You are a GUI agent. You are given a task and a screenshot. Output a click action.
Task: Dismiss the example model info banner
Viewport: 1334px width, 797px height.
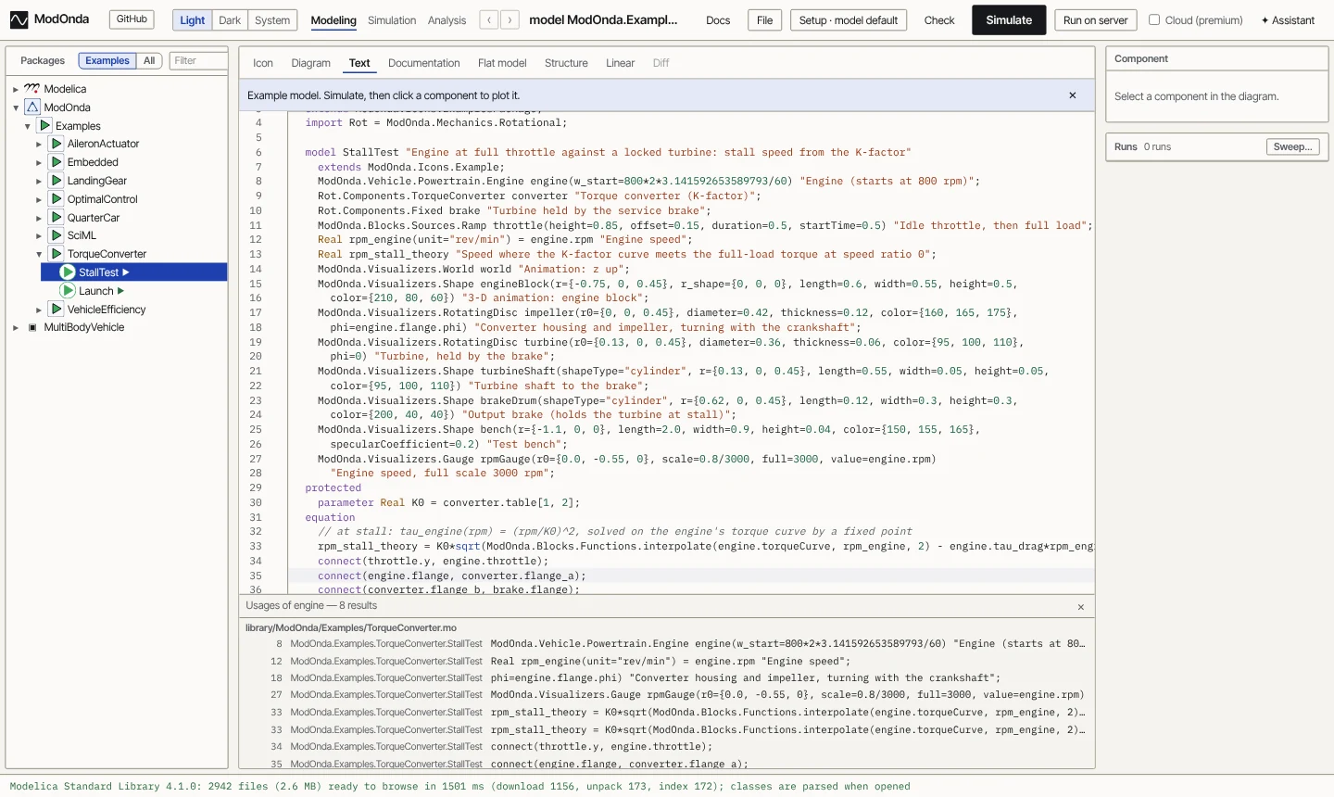(x=1073, y=95)
